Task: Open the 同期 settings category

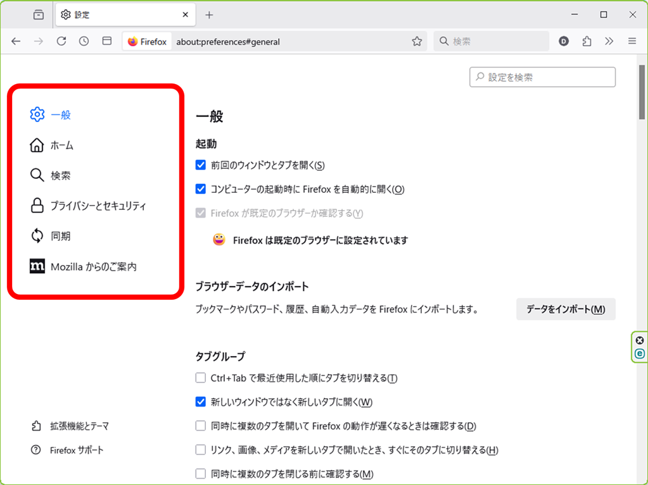Action: coord(61,236)
